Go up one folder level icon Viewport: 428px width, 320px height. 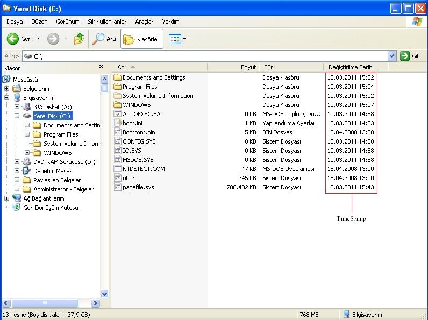pyautogui.click(x=79, y=39)
